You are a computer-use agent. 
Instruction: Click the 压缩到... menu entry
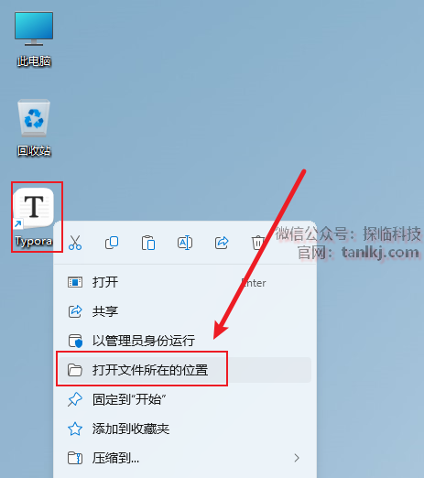185,458
